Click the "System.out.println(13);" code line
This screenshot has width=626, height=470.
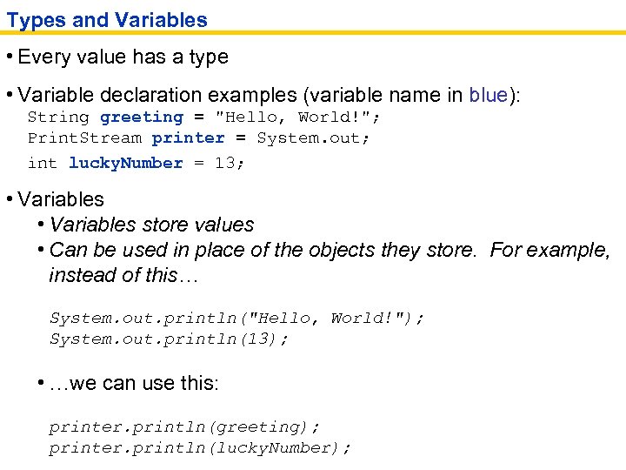coord(169,339)
